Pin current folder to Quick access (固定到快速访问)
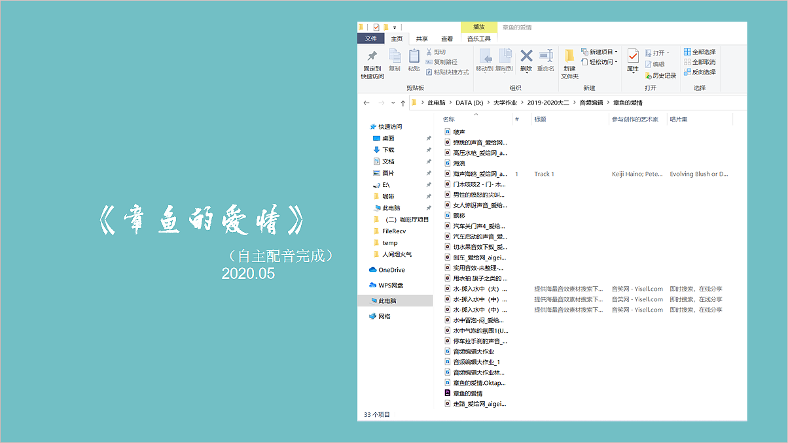The height and width of the screenshot is (443, 788). pyautogui.click(x=373, y=65)
